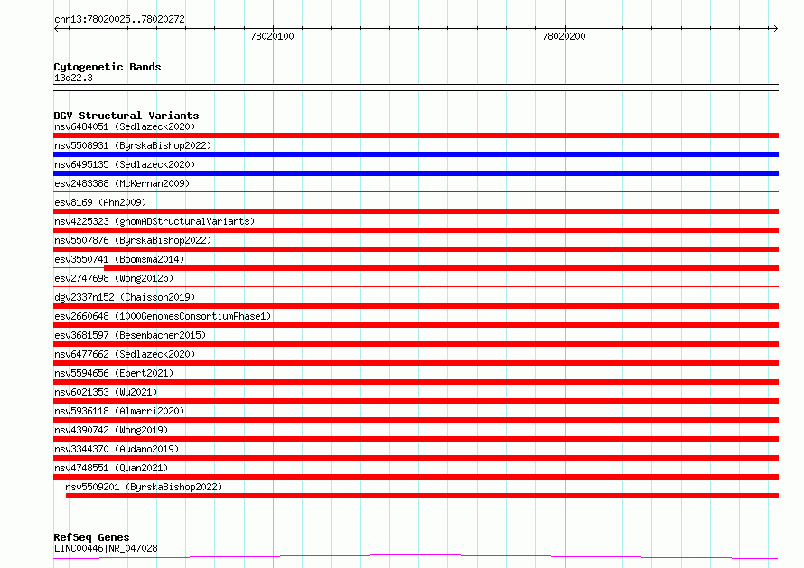Viewport: 804px width, 568px height.
Task: Click the red bar under nsv5594656 (Ebert2021)
Action: coord(416,382)
